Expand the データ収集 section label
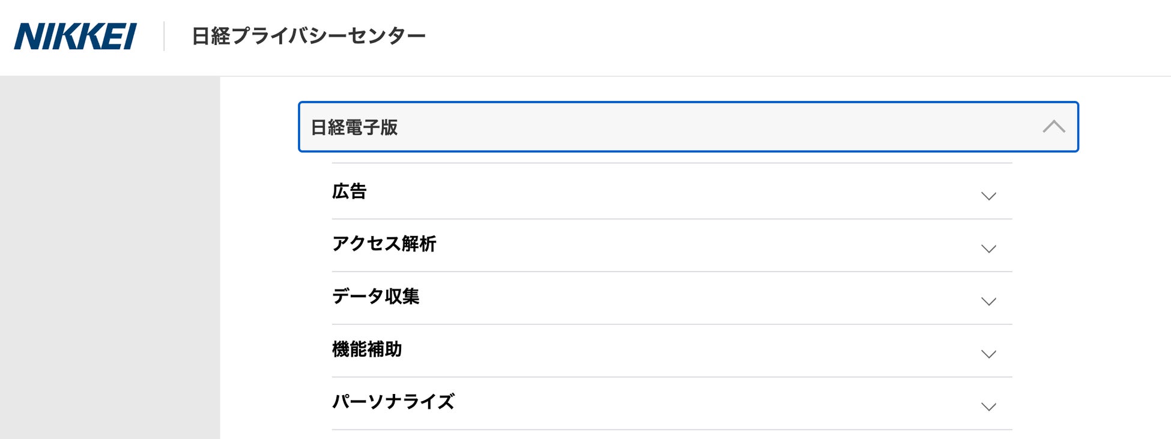This screenshot has width=1171, height=439. point(375,297)
